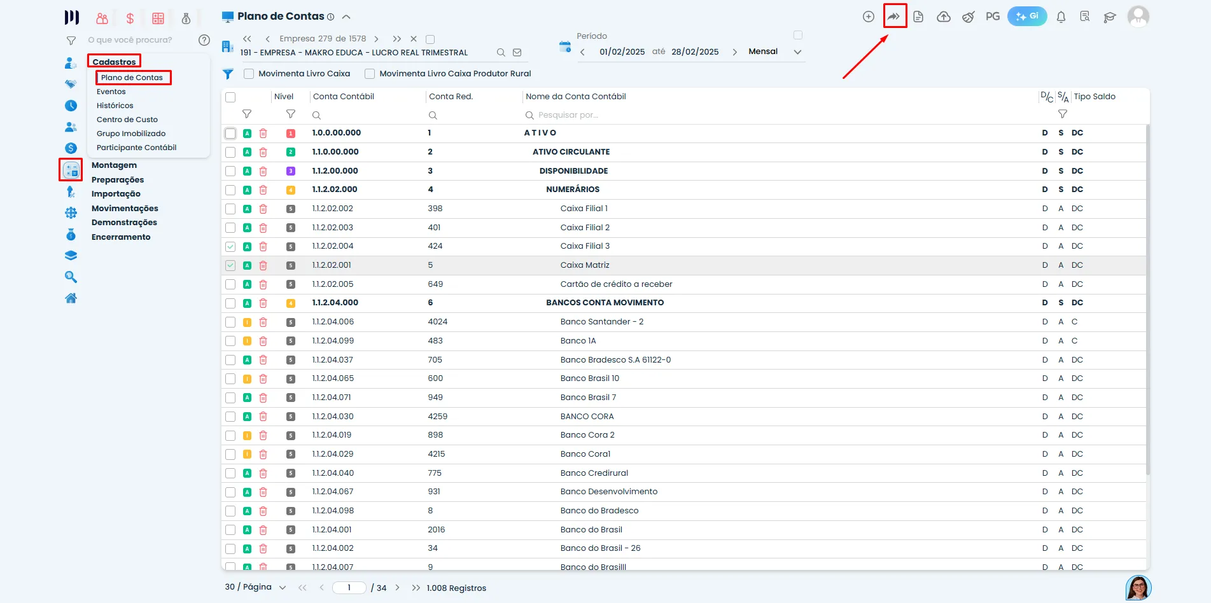The height and width of the screenshot is (603, 1211).
Task: Select Plano de Contas menu item
Action: (132, 78)
